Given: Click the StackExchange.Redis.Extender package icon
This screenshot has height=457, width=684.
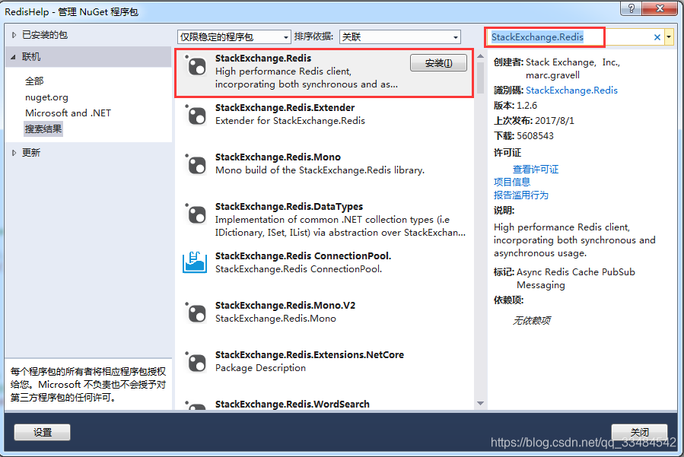Looking at the screenshot, I should (196, 115).
